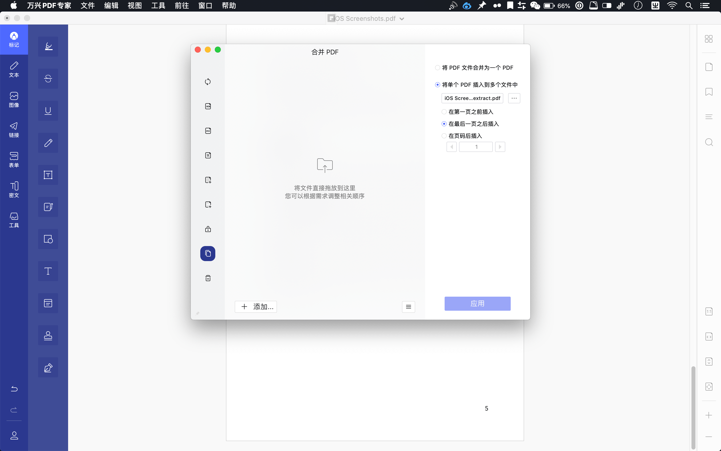Screen dimensions: 721x451
Task: Open the 文件 menu
Action: coord(88,6)
